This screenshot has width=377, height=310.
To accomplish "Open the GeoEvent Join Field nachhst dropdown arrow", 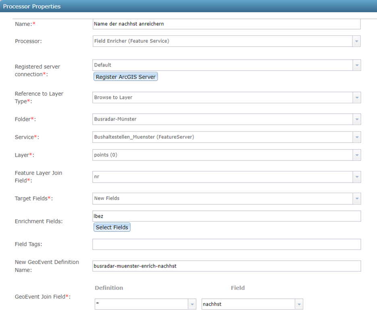I will point(299,304).
